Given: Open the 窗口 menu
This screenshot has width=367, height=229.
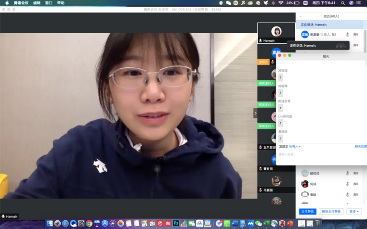Looking at the screenshot, I should [49, 3].
